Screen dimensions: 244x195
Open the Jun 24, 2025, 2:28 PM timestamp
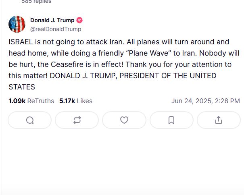[x=206, y=101]
